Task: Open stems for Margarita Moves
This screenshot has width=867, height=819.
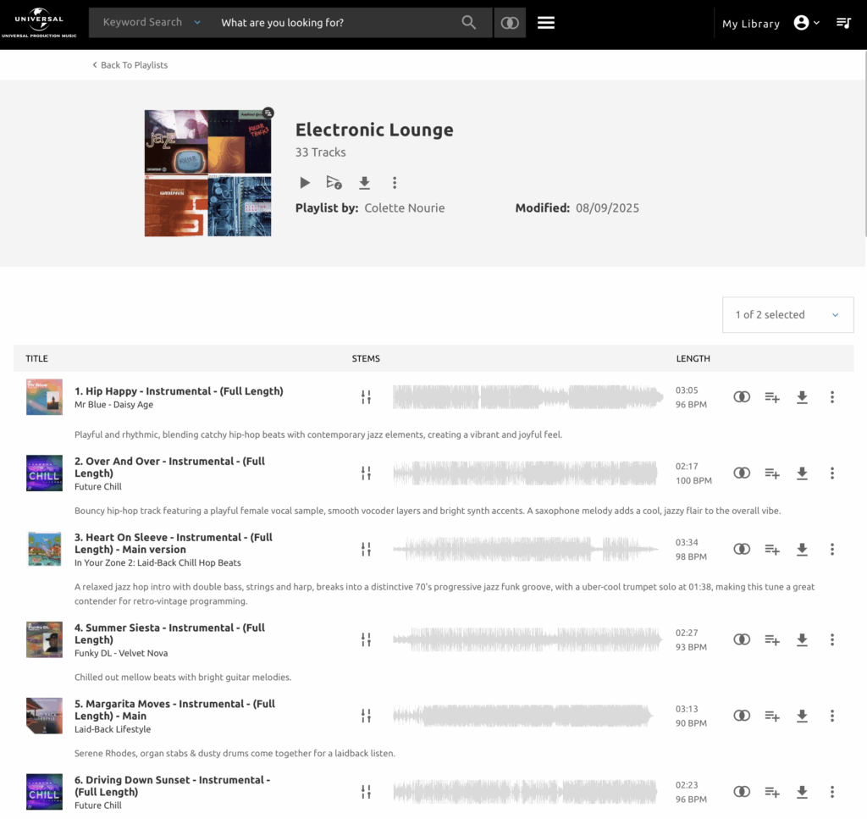Action: 366,717
